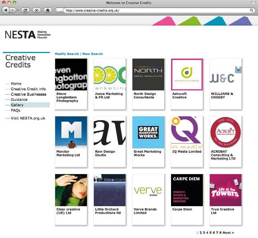This screenshot has width=258, height=238.
Task: Click the pill button at title bar right
Action: 254,2
